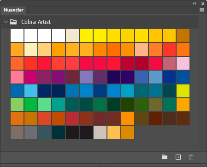Delete swatch using the trash icon
The height and width of the screenshot is (167, 207).
pos(191,157)
